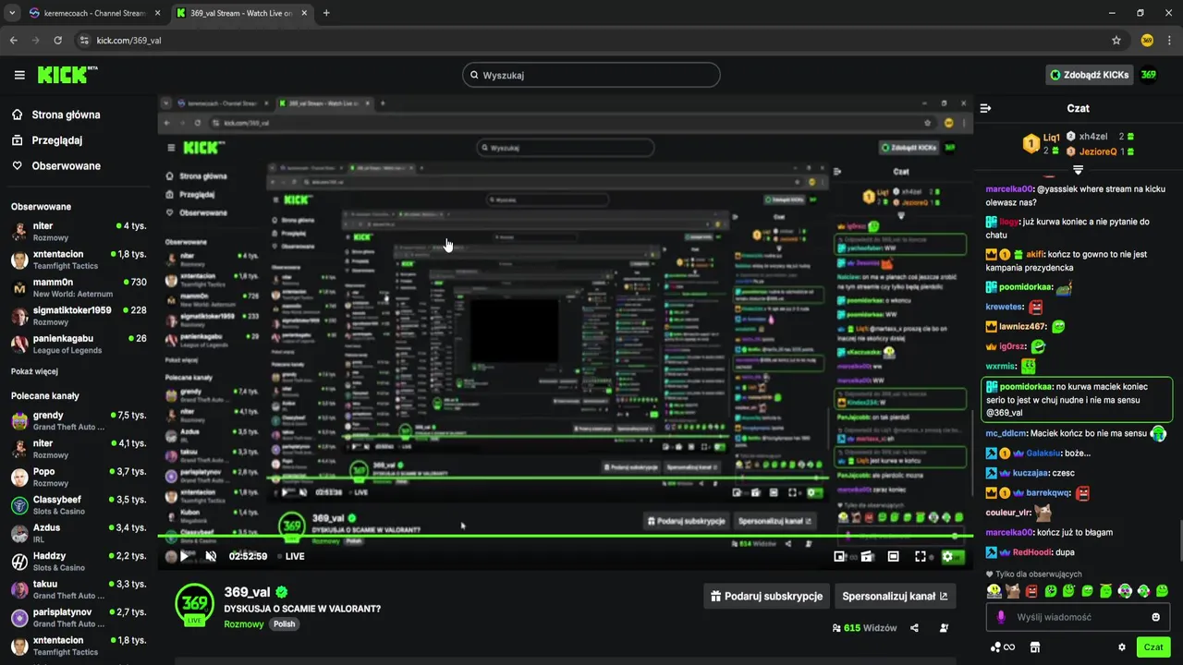
Task: View site information icon in the address bar
Action: (x=84, y=41)
